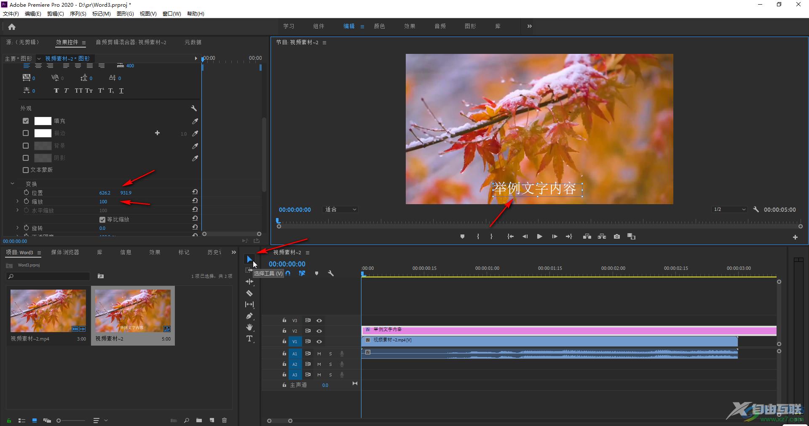Toggle Uniform Scale checkbox

(x=102, y=219)
